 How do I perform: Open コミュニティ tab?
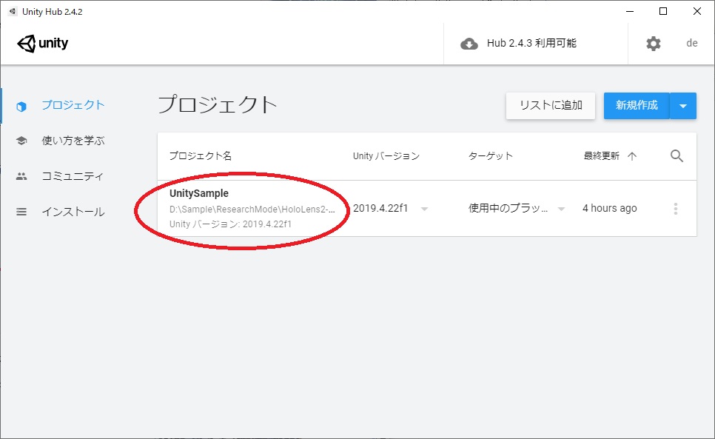click(73, 176)
